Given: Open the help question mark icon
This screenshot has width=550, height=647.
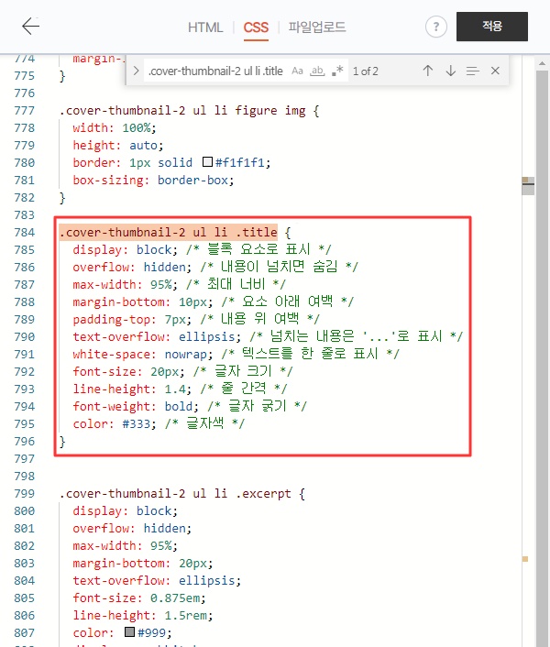Looking at the screenshot, I should [436, 27].
